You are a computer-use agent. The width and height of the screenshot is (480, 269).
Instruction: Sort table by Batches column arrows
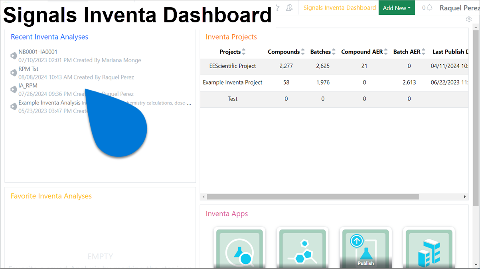point(334,52)
